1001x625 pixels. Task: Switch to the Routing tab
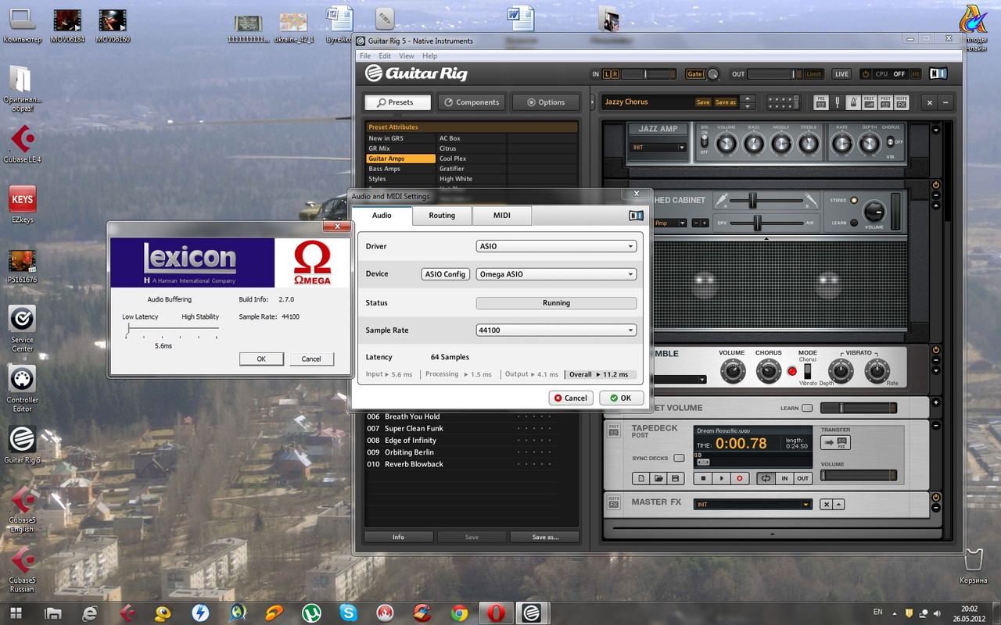(442, 216)
